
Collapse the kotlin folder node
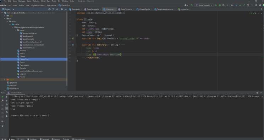tap(10, 24)
